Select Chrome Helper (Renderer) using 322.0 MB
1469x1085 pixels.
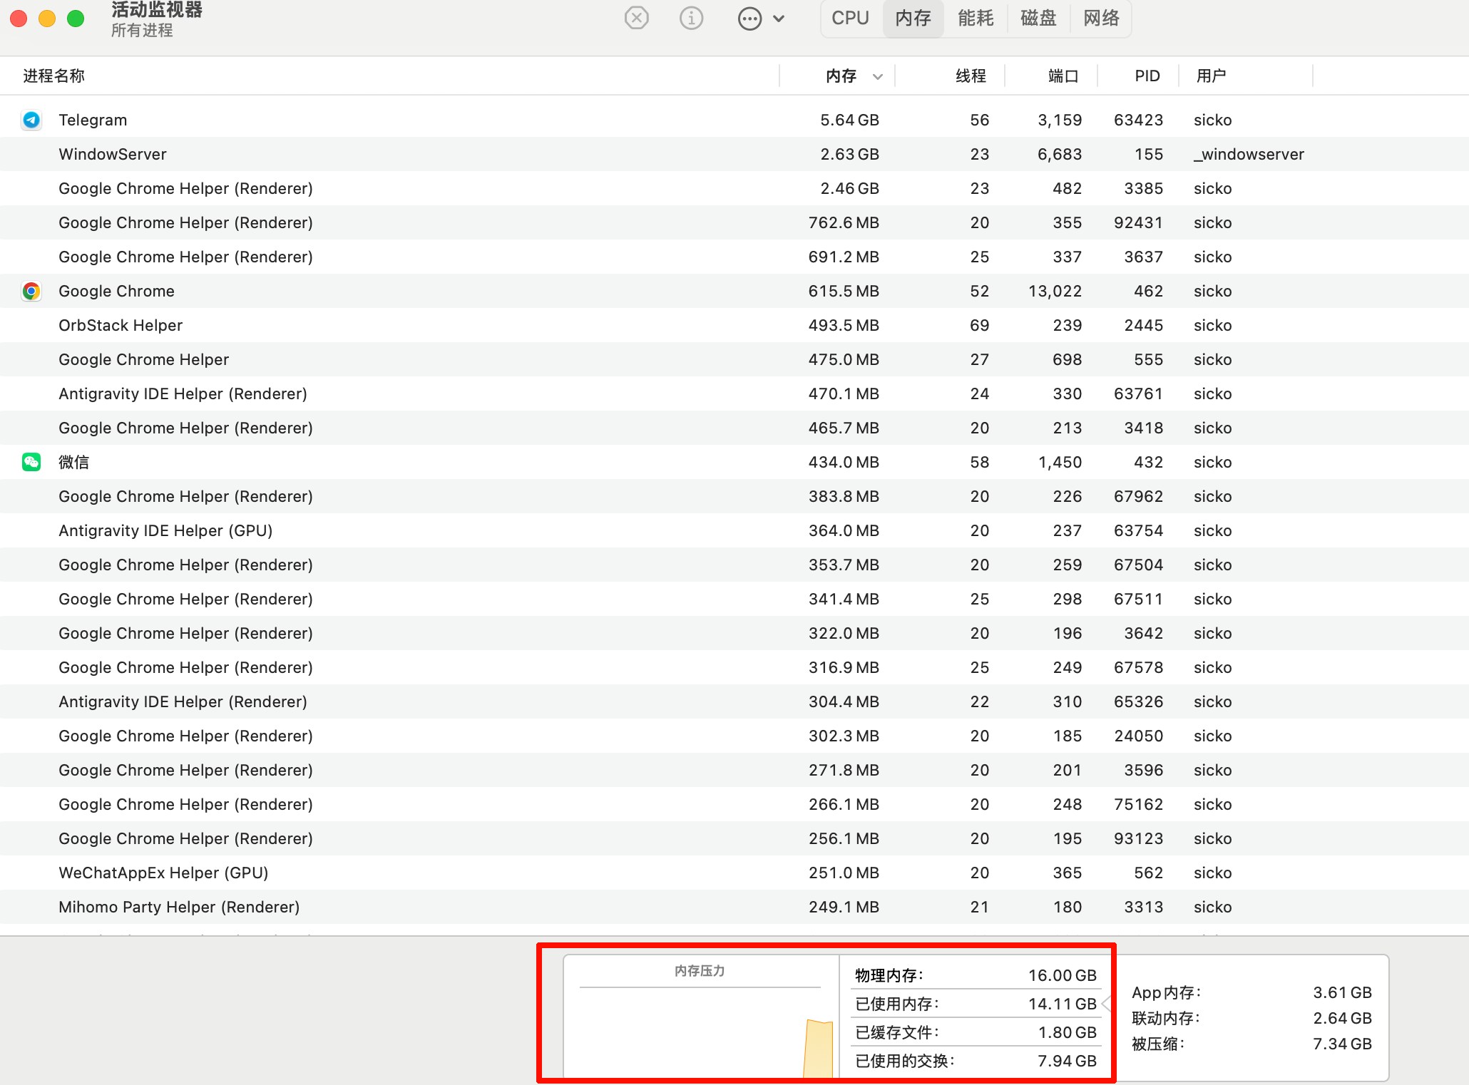(734, 633)
